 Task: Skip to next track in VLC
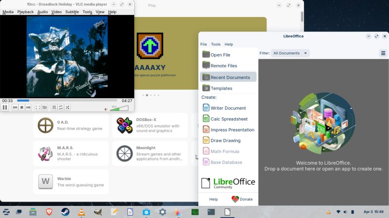28,107
